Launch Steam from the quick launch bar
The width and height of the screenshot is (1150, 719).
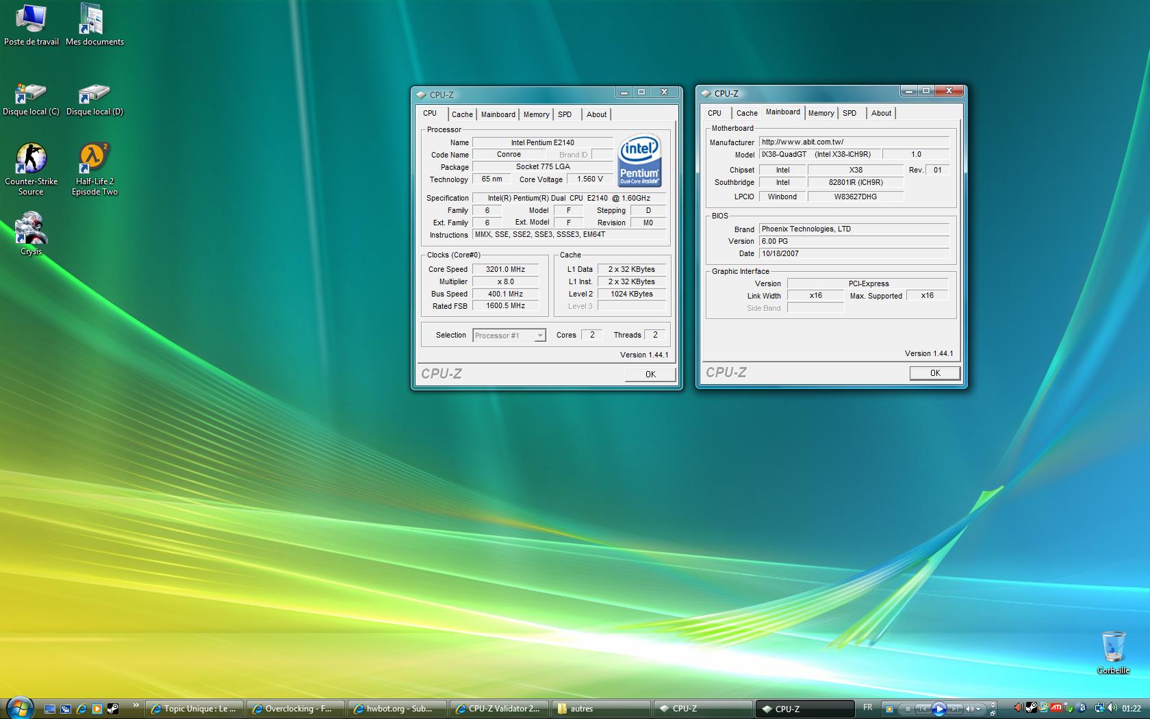pyautogui.click(x=113, y=709)
